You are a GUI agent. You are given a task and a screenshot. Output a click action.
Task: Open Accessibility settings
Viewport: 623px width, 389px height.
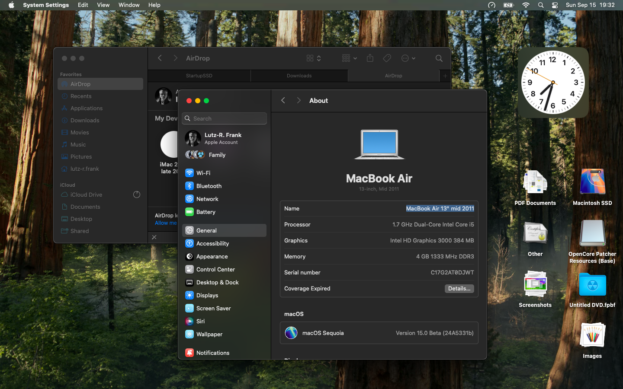click(x=212, y=243)
